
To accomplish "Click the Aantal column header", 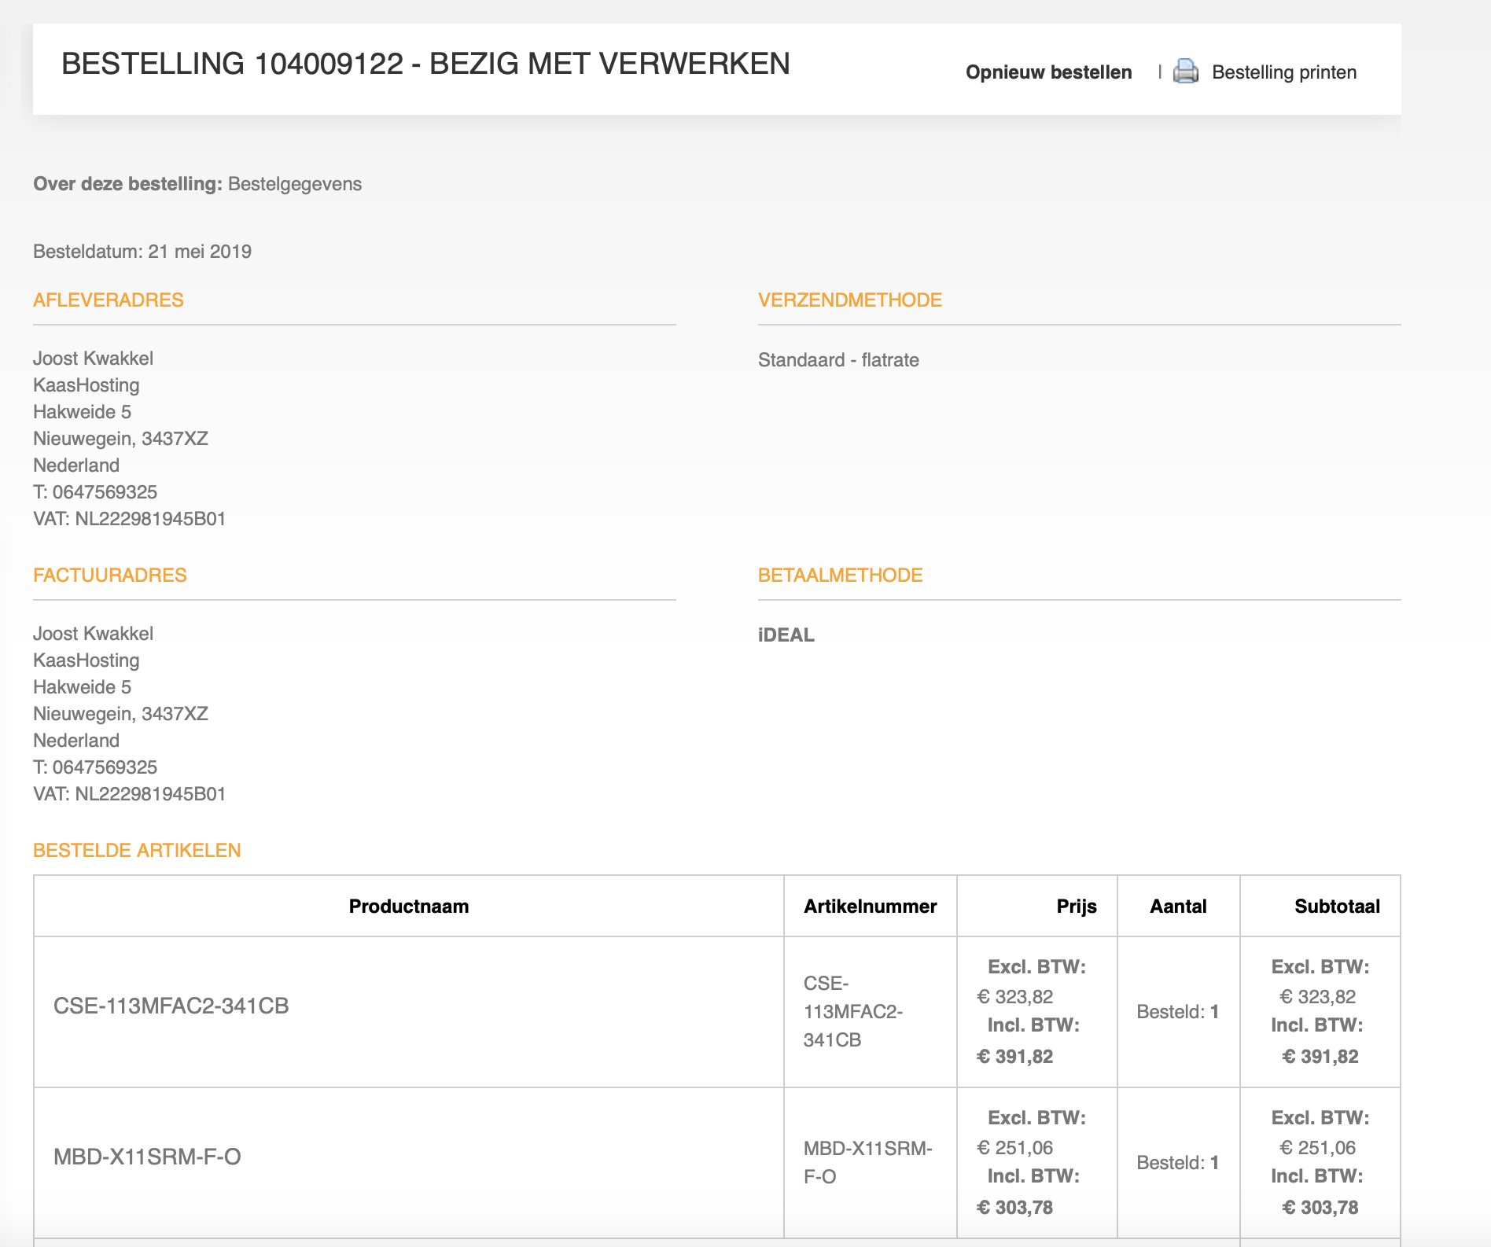I will click(1177, 906).
